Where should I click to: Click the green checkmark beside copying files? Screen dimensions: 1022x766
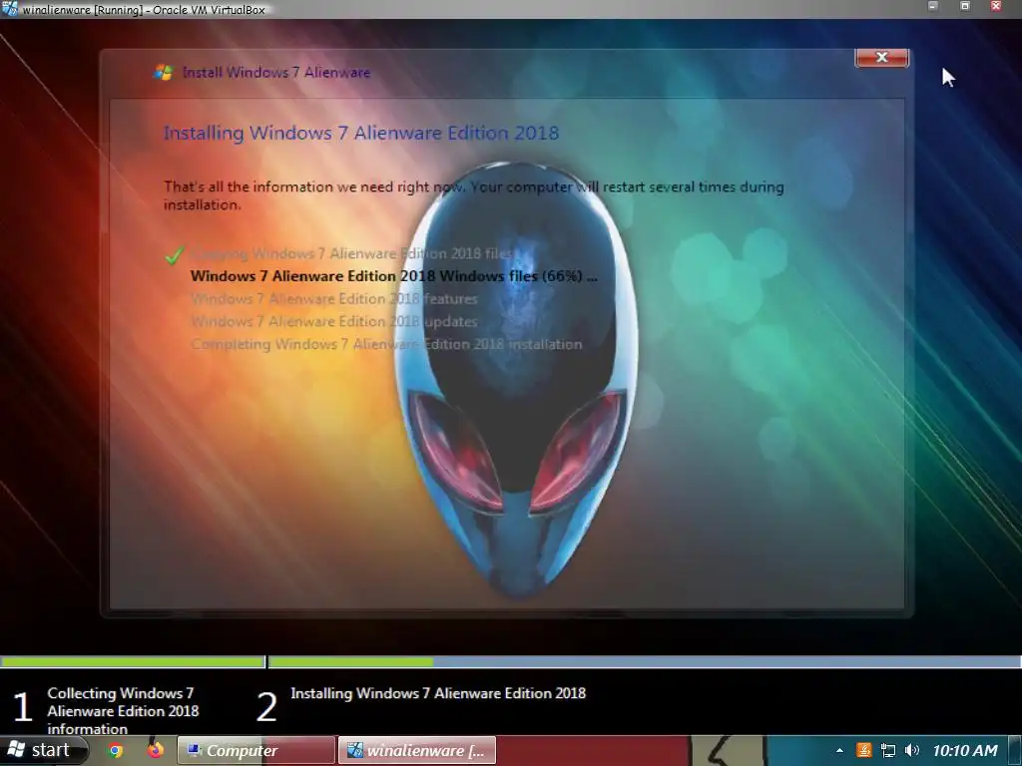coord(175,254)
